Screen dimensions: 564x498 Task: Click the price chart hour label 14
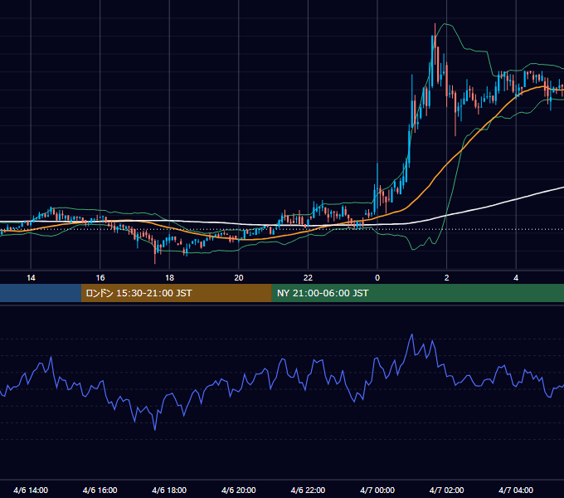click(31, 278)
